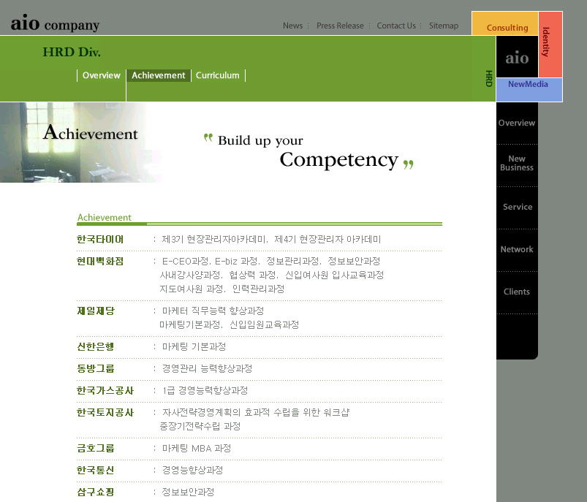This screenshot has width=587, height=502.
Task: Click the Build up your Competency slogan
Action: coord(308,151)
